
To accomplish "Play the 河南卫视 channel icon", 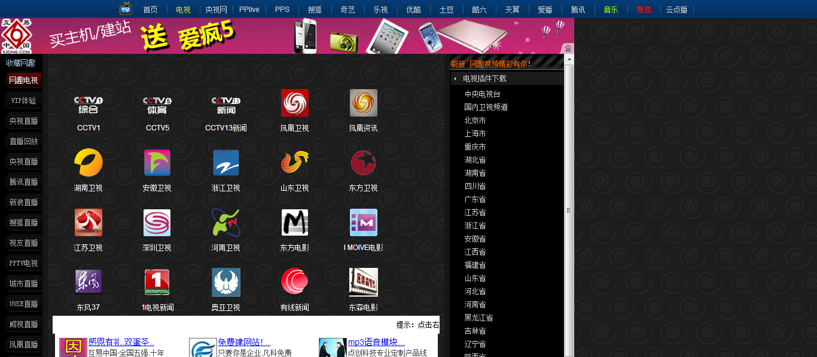I will click(226, 222).
